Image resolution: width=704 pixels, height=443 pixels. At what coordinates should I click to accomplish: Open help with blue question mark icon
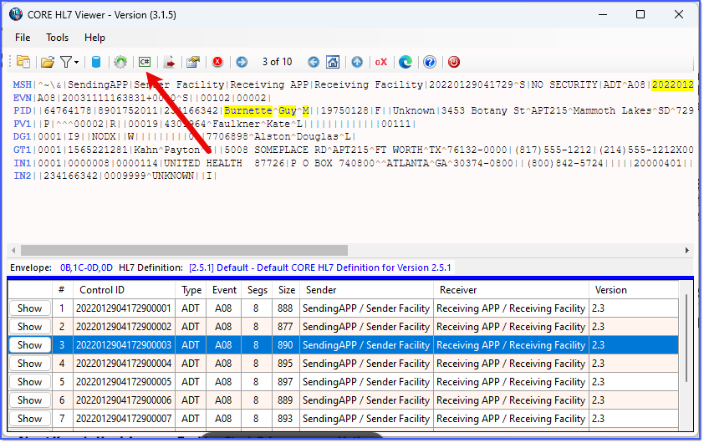click(x=430, y=62)
